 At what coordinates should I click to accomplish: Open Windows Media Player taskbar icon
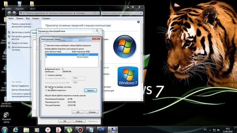pos(37,130)
